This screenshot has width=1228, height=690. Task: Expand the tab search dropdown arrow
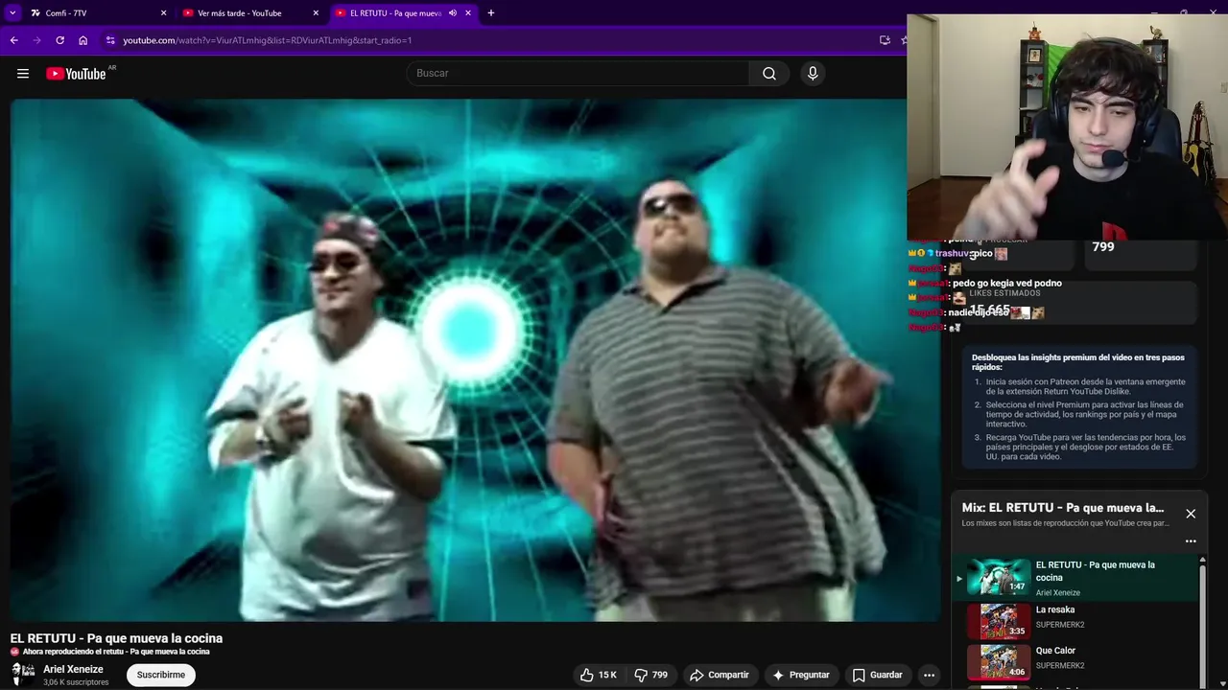[12, 13]
